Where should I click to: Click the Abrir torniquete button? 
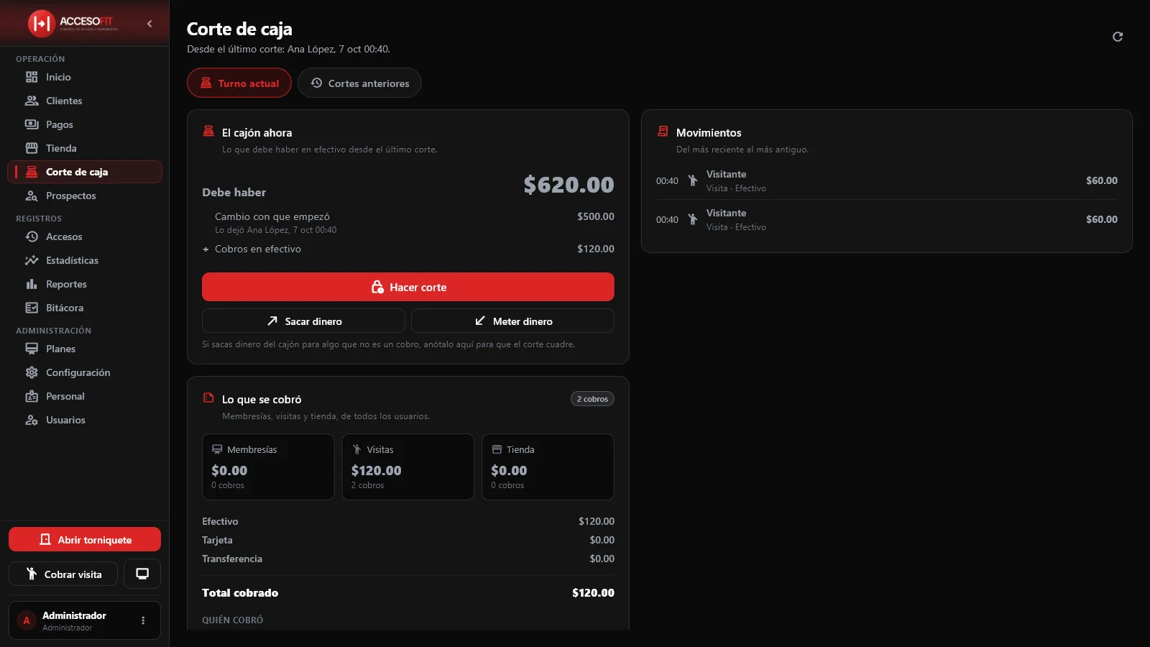[85, 539]
